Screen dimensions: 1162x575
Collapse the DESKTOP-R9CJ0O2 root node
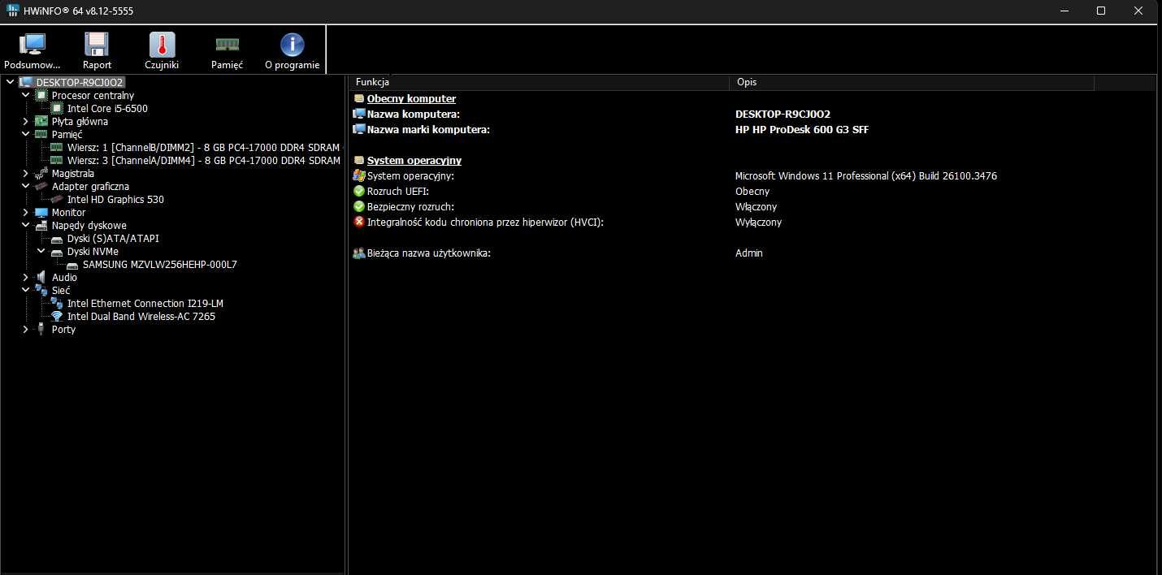pyautogui.click(x=10, y=82)
